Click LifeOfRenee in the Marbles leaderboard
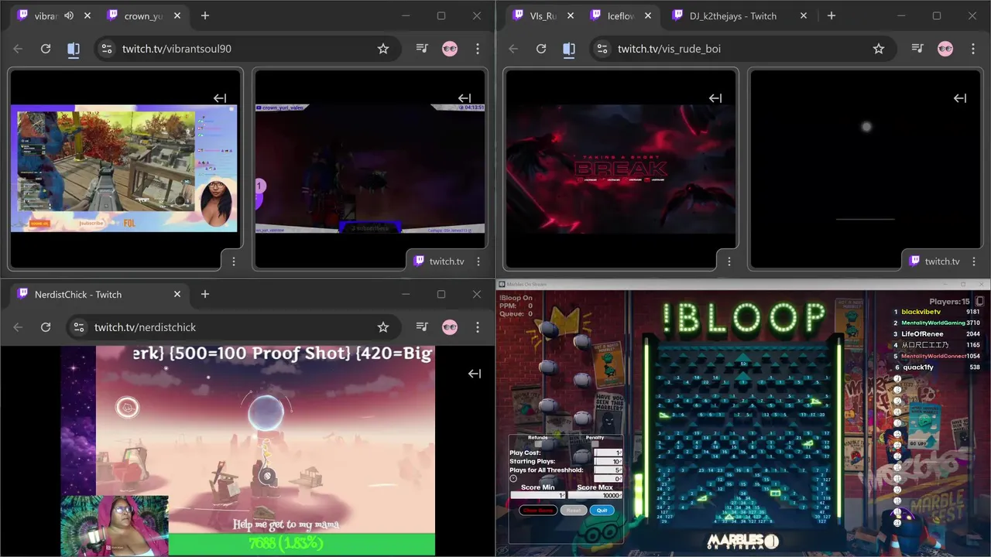The width and height of the screenshot is (991, 557). coord(922,334)
